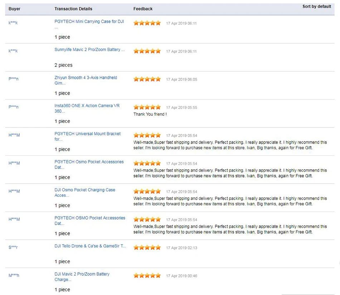This screenshot has width=340, height=295.
Task: Click the date 17 Apr 2019 05:55
Action: pos(181,107)
